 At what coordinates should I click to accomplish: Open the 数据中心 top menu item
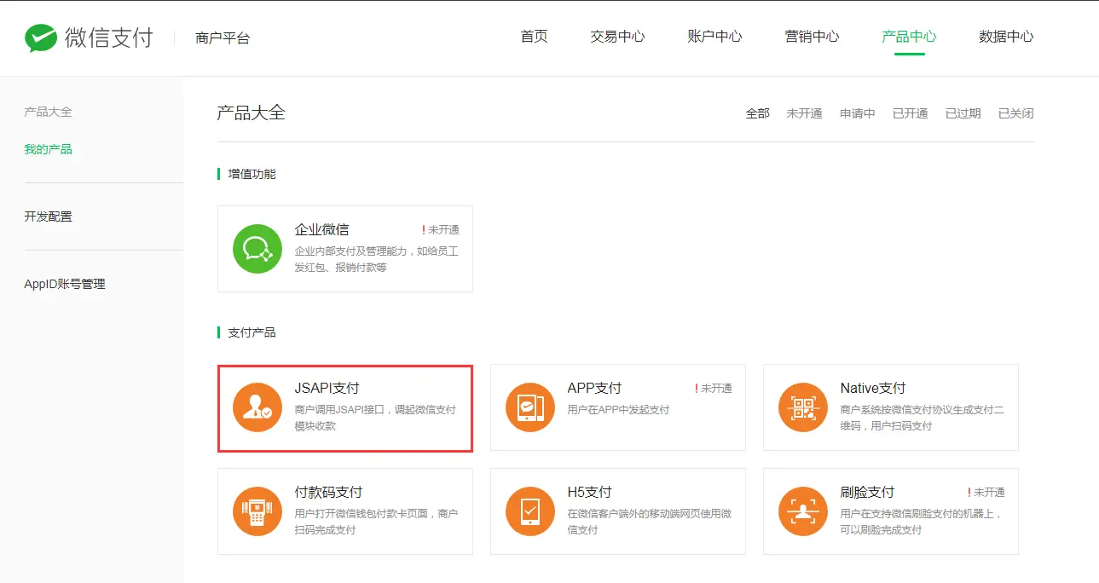1006,37
